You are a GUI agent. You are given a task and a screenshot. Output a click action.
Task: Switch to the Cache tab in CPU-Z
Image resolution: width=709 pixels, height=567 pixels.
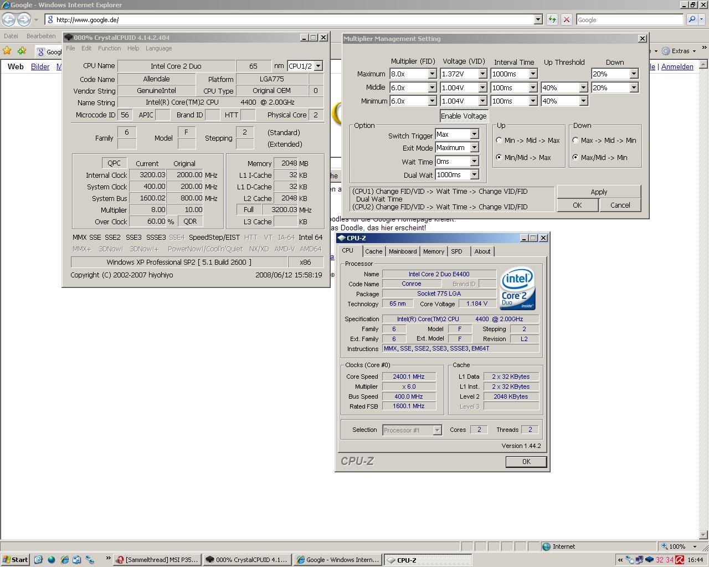point(373,251)
